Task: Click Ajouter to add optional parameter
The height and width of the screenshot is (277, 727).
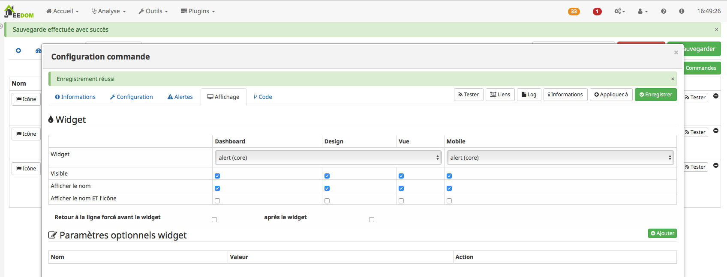Action: point(662,233)
